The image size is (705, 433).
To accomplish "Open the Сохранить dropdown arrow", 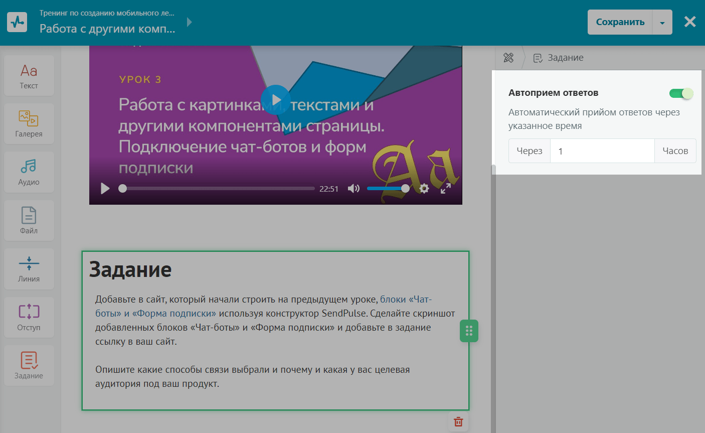I will point(662,23).
